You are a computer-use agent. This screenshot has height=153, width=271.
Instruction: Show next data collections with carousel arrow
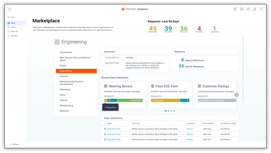[x=237, y=95]
